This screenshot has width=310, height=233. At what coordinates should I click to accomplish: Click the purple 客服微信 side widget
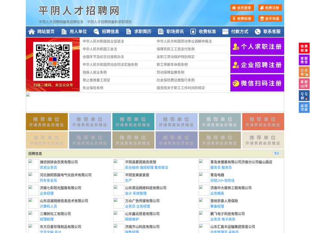[304, 60]
